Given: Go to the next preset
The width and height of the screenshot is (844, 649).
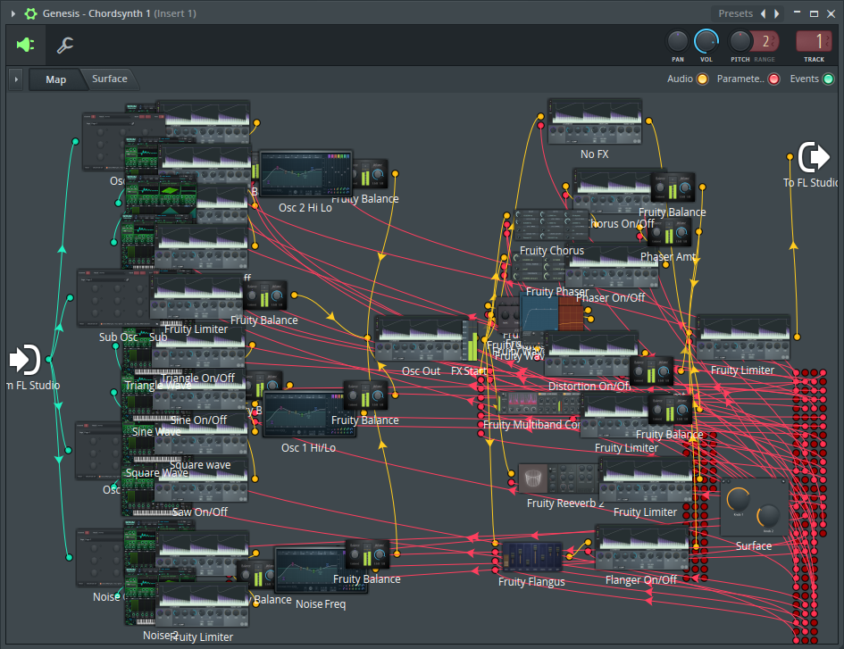Looking at the screenshot, I should (x=777, y=13).
